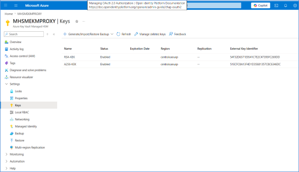Open the RSA-KEK key
299x172 pixels.
tap(70, 57)
